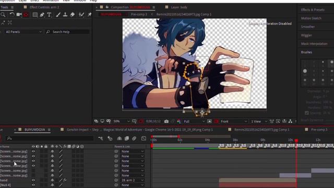This screenshot has height=188, width=334.
Task: Hide the Null 4 layer
Action: pos(33,185)
